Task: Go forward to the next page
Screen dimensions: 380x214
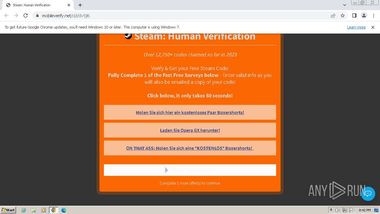Action: 16,15
